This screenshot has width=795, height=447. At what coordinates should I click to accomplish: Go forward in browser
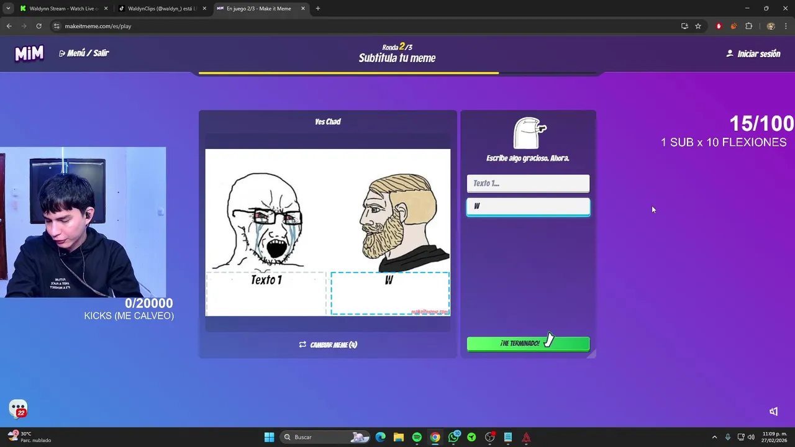coord(24,26)
